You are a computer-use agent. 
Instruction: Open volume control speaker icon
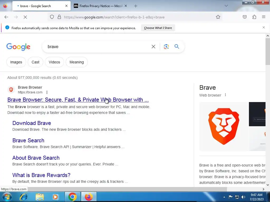pyautogui.click(x=243, y=197)
